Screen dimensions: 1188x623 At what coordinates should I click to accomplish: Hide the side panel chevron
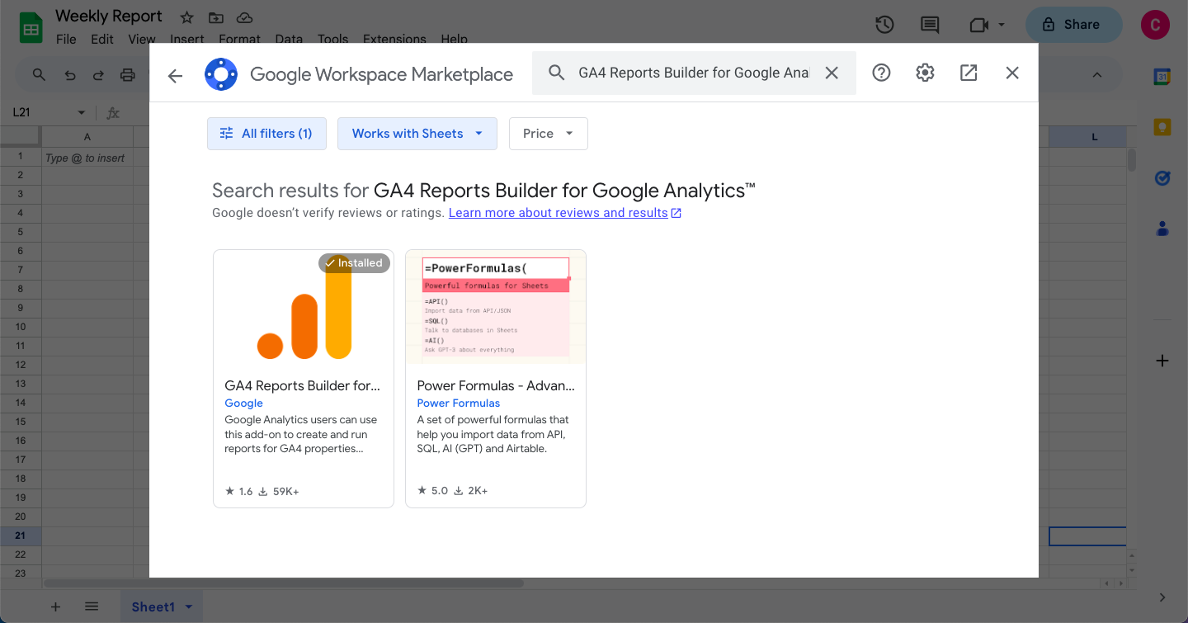[x=1162, y=597]
